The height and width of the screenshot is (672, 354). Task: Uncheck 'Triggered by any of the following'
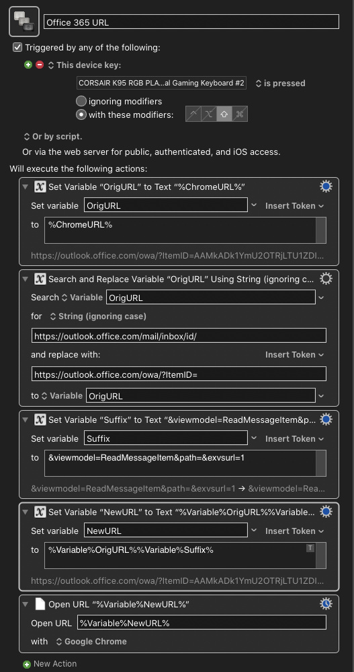(17, 48)
